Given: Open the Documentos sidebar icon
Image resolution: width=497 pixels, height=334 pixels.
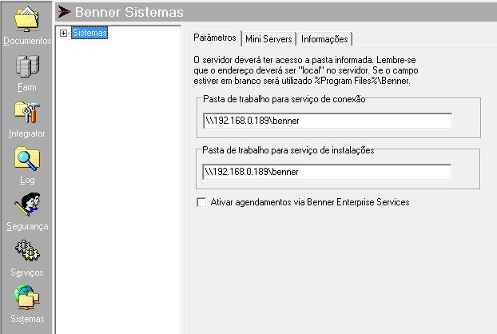Looking at the screenshot, I should click(26, 19).
